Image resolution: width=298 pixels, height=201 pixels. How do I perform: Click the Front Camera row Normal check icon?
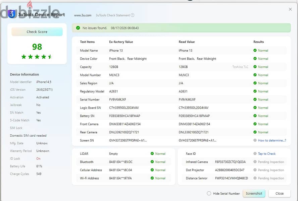[255, 124]
